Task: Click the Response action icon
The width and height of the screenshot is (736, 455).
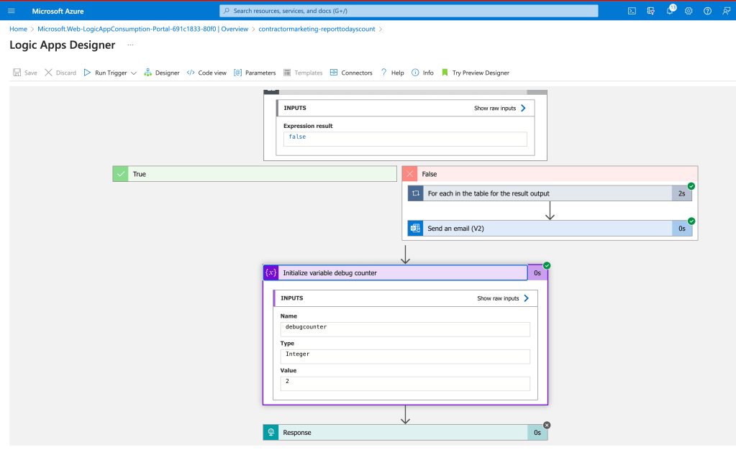Action: (x=271, y=433)
